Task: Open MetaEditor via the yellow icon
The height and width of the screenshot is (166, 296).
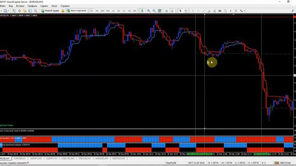Action: click(x=63, y=11)
